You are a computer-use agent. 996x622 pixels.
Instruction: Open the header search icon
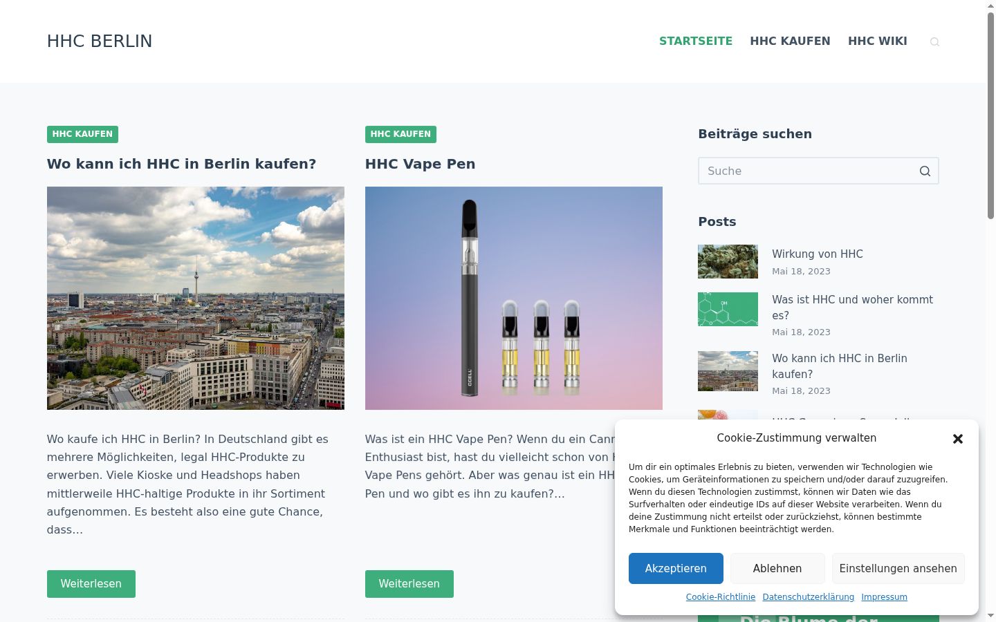click(x=934, y=41)
